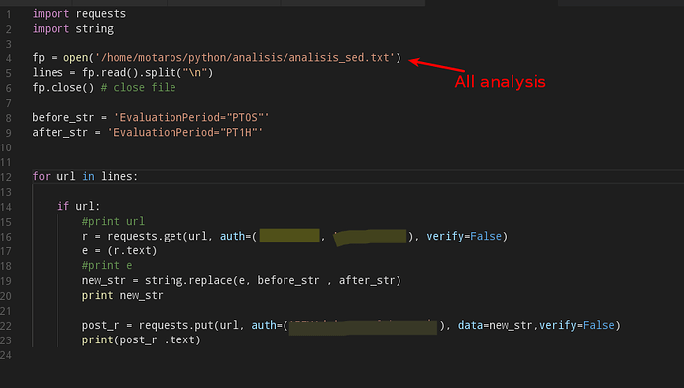Click the '#print url' comment
This screenshot has width=684, height=388.
(x=113, y=221)
